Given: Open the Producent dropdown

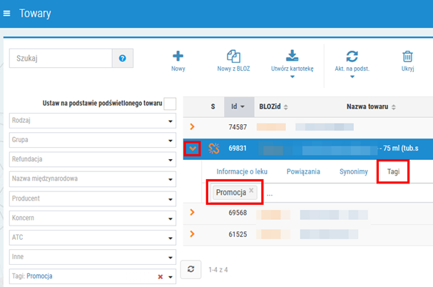Looking at the screenshot, I should [x=93, y=198].
